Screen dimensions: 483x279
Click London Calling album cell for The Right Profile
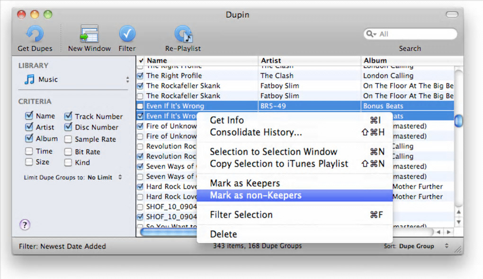coord(407,75)
